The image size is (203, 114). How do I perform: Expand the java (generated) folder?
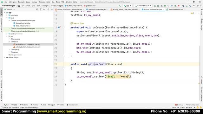tap(7, 34)
